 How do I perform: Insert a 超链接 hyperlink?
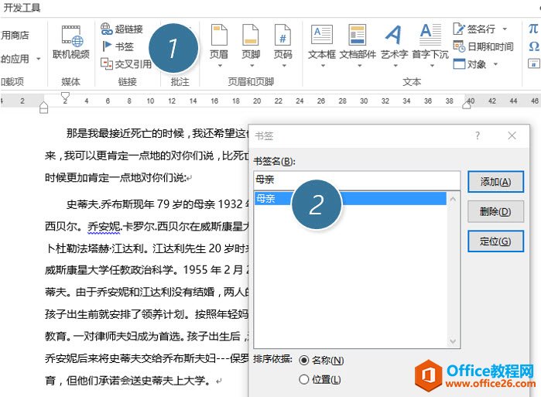[x=122, y=29]
